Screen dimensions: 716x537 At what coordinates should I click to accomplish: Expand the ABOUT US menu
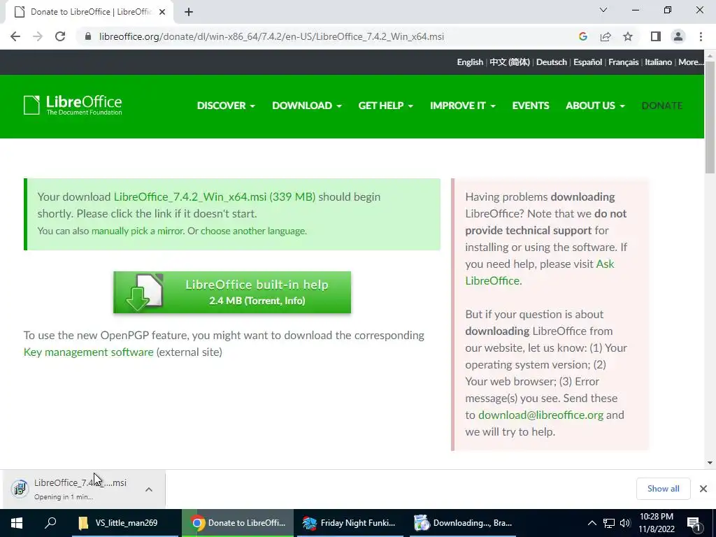[595, 106]
